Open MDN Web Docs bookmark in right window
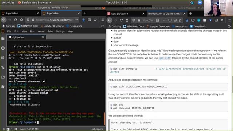The height and width of the screenshot is (131, 233). [134, 26]
